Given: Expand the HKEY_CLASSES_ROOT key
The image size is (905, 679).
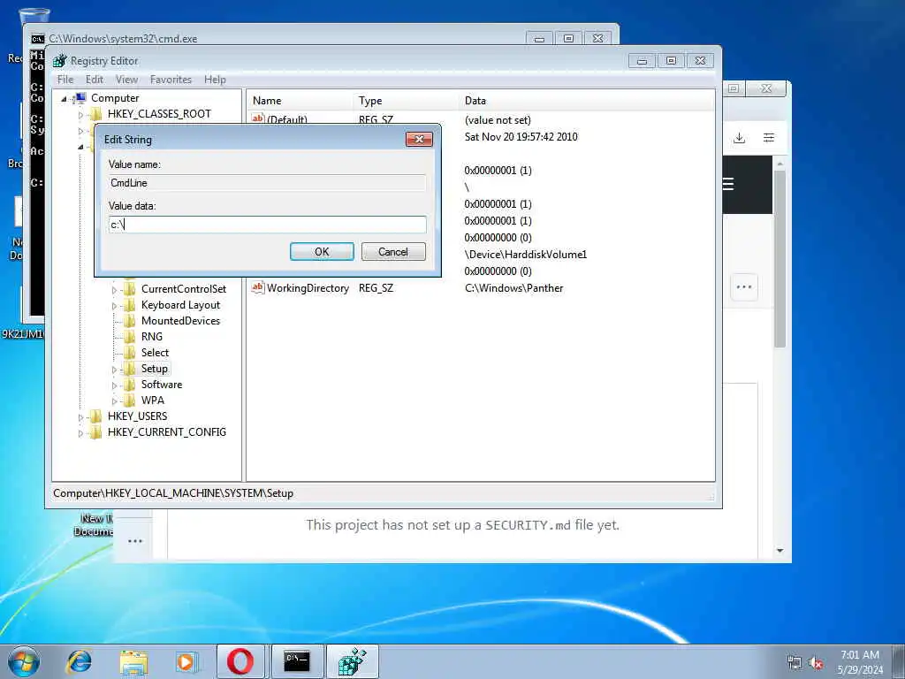Looking at the screenshot, I should [x=80, y=115].
